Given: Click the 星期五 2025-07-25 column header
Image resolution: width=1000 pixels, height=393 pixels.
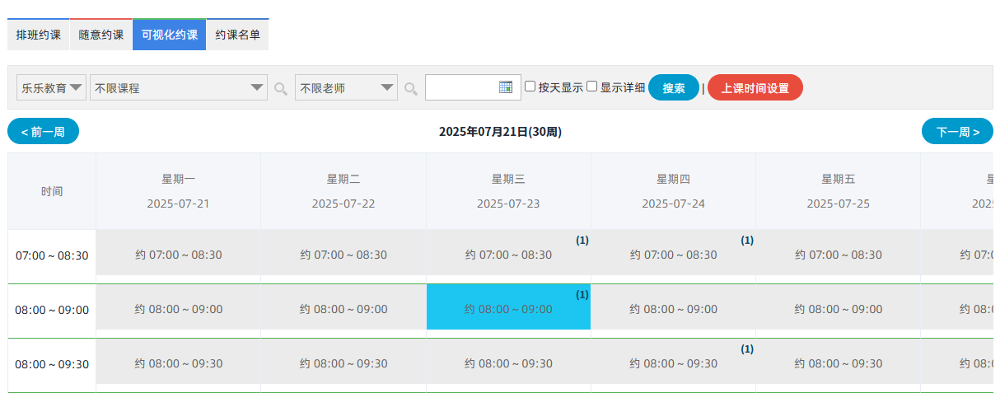Looking at the screenshot, I should click(x=839, y=191).
